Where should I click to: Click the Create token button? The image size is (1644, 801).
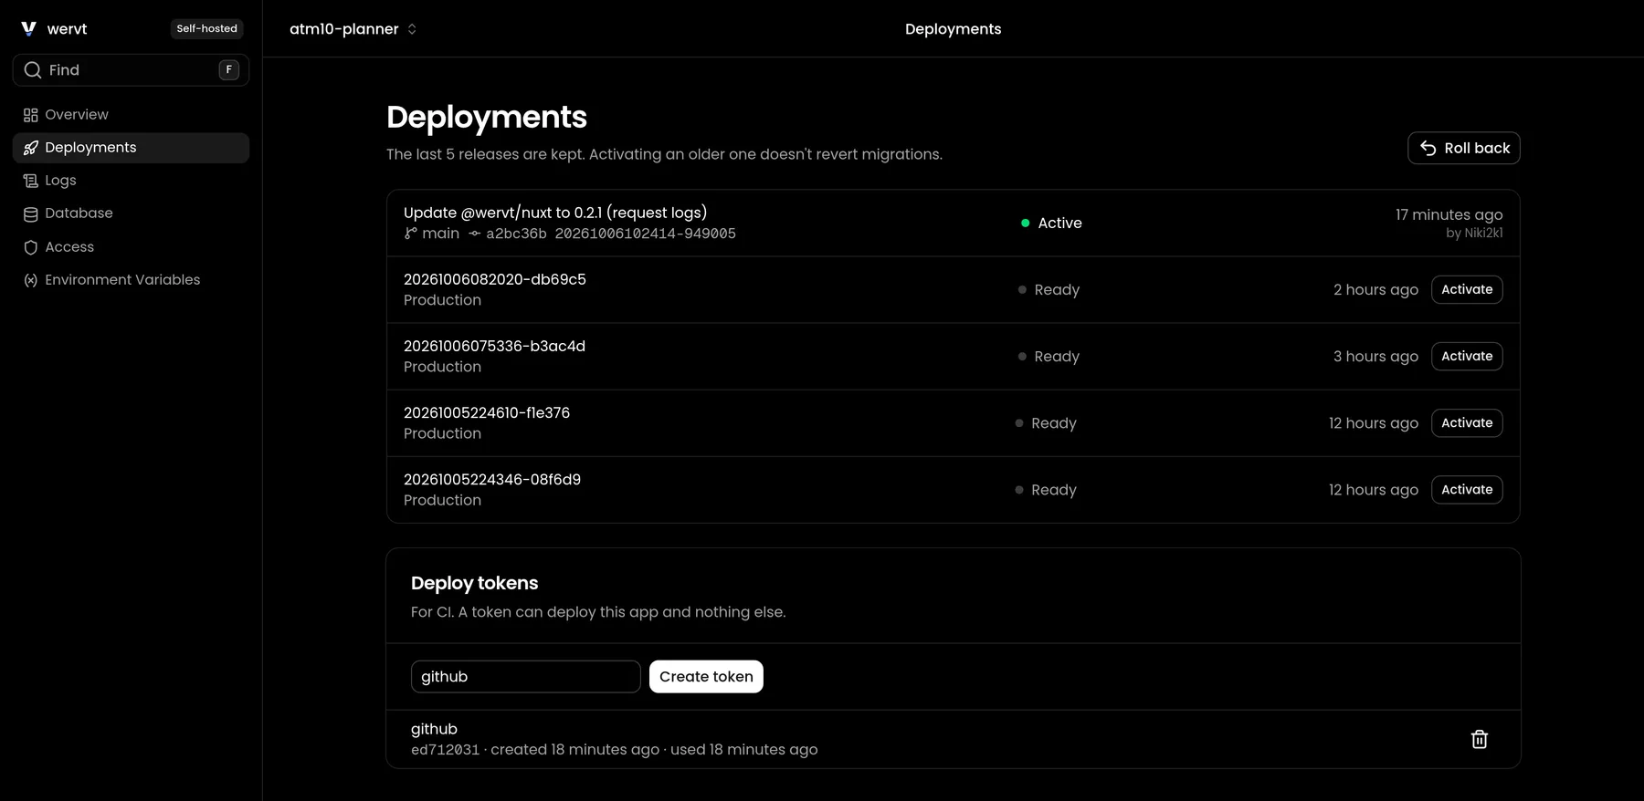pos(706,677)
